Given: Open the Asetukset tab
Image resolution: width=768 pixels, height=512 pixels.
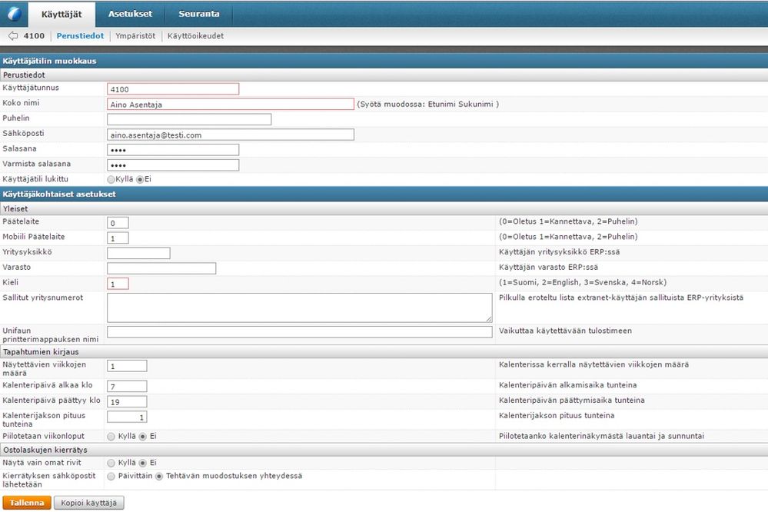Looking at the screenshot, I should [130, 14].
